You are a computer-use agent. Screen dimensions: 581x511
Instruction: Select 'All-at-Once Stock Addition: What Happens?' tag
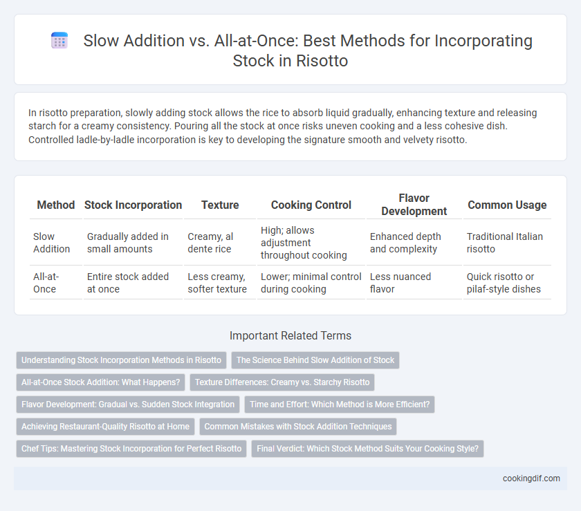100,382
